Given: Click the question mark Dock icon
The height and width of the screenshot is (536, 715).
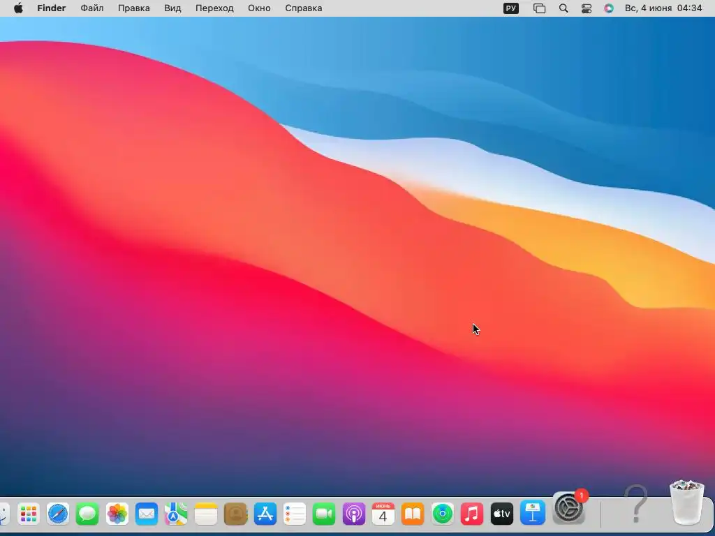Looking at the screenshot, I should (636, 504).
